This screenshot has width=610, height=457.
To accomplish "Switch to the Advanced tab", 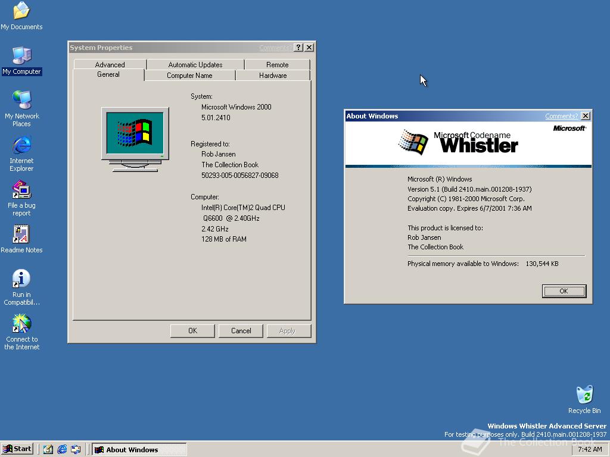I will (x=110, y=64).
